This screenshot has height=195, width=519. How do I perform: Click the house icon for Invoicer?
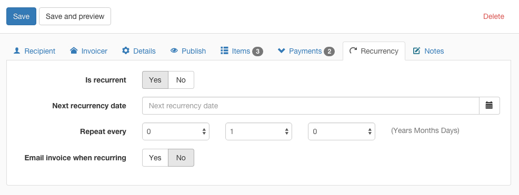pos(74,51)
